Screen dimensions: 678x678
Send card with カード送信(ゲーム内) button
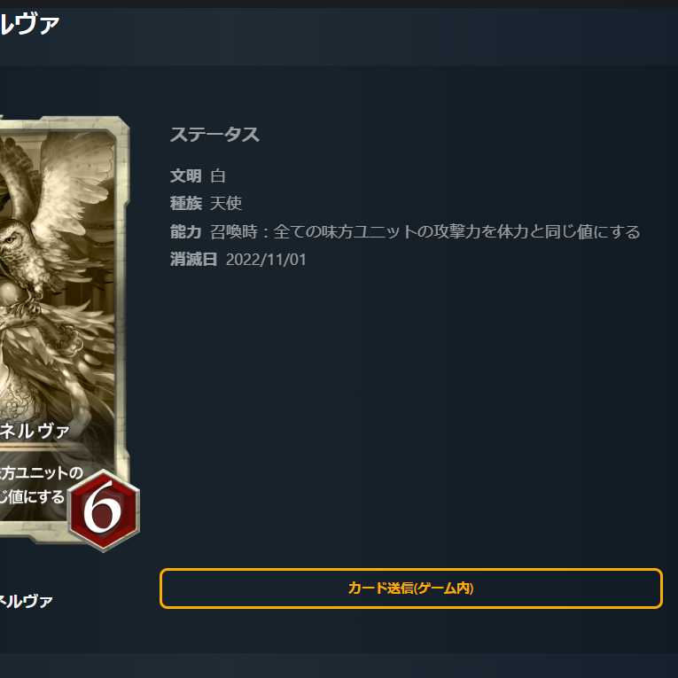point(410,588)
